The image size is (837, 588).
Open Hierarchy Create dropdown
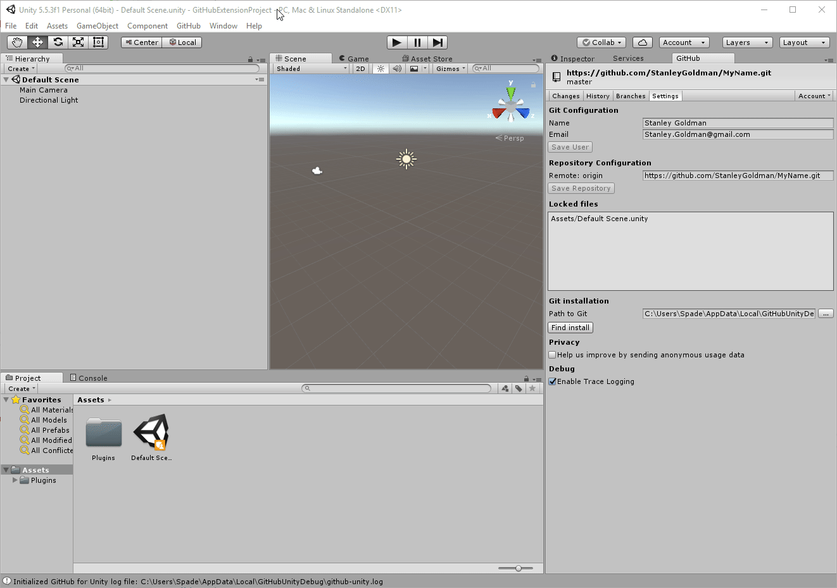pyautogui.click(x=22, y=68)
